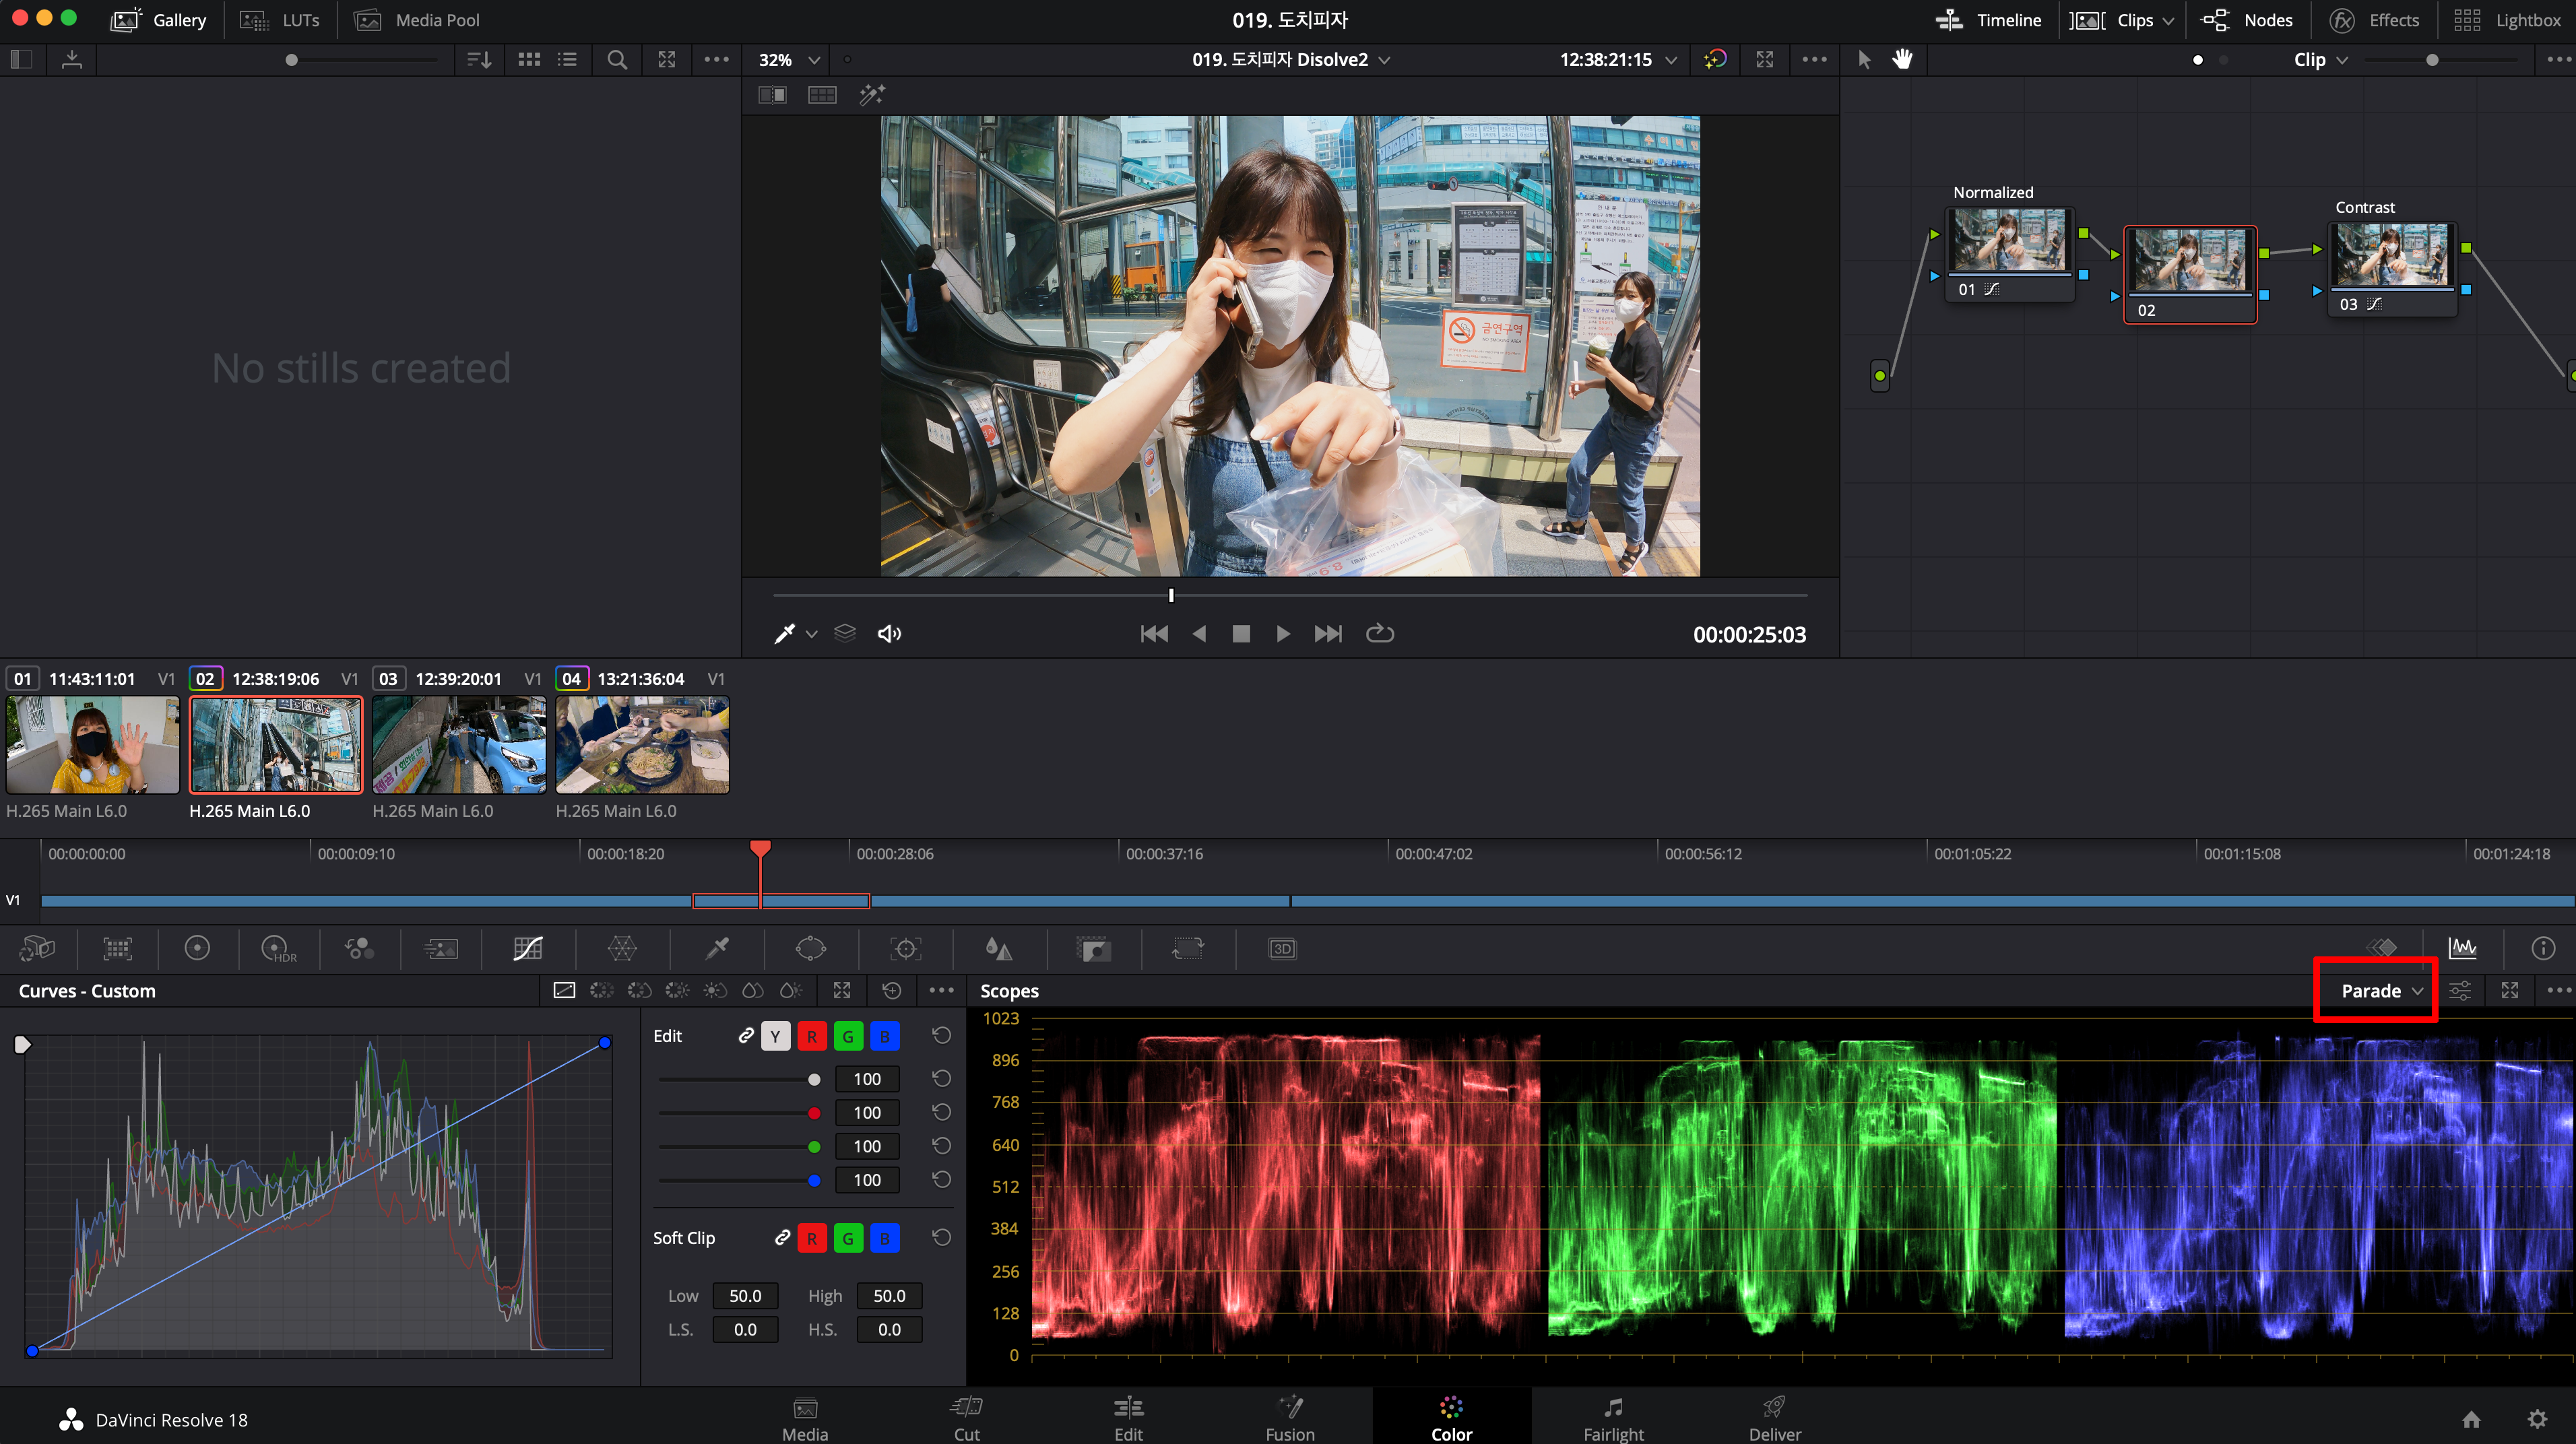Click the Blur sharpen palette icon
Image resolution: width=2576 pixels, height=1444 pixels.
coord(998,948)
